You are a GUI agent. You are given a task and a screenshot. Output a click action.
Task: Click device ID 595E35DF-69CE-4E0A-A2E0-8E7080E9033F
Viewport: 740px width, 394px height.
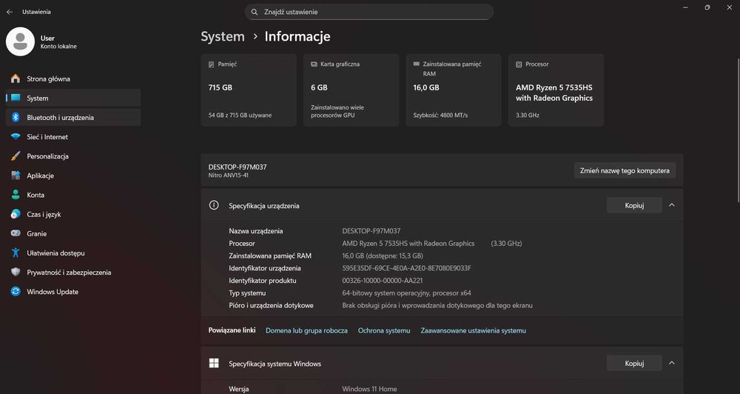tap(406, 268)
